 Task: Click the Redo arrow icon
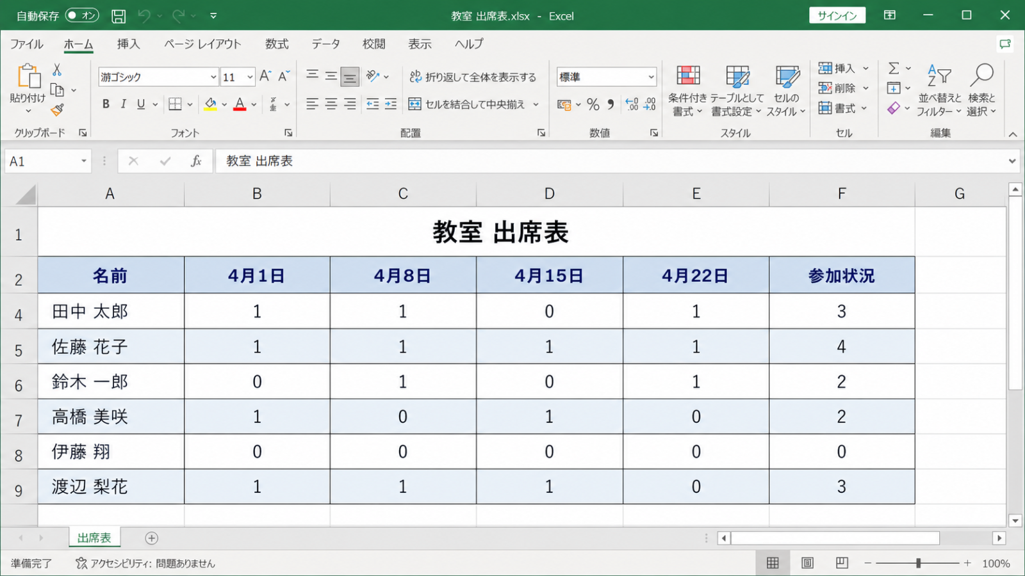pos(179,16)
